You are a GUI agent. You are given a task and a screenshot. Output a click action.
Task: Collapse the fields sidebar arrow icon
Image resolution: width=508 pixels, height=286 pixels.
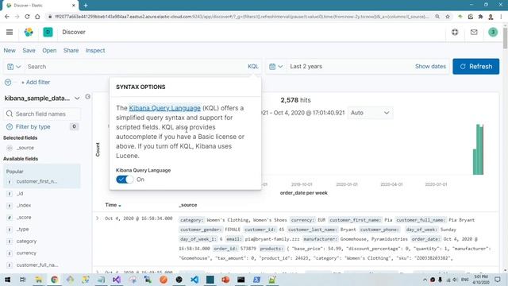coord(87,97)
